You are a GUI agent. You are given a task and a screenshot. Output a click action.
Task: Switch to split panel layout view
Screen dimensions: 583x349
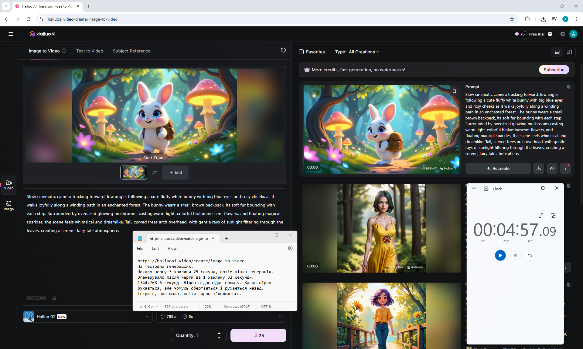569,52
